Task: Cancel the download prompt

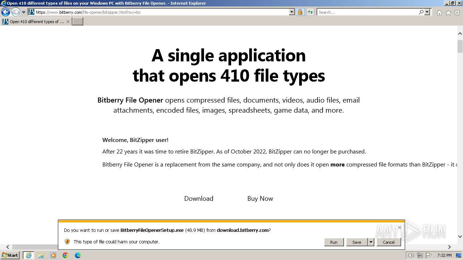Action: pyautogui.click(x=388, y=242)
